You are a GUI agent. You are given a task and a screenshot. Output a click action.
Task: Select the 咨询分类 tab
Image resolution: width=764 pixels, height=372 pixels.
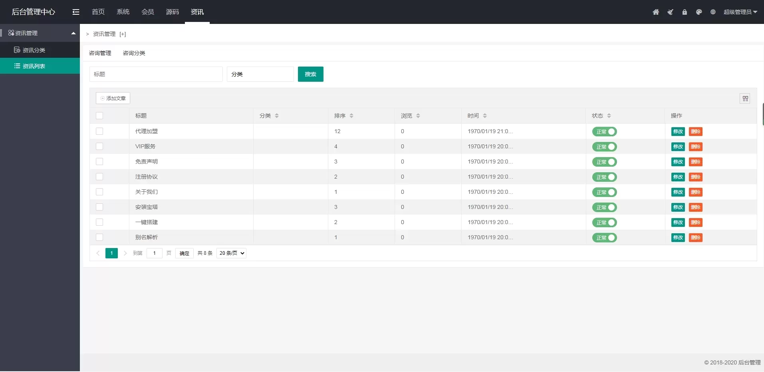tap(134, 53)
